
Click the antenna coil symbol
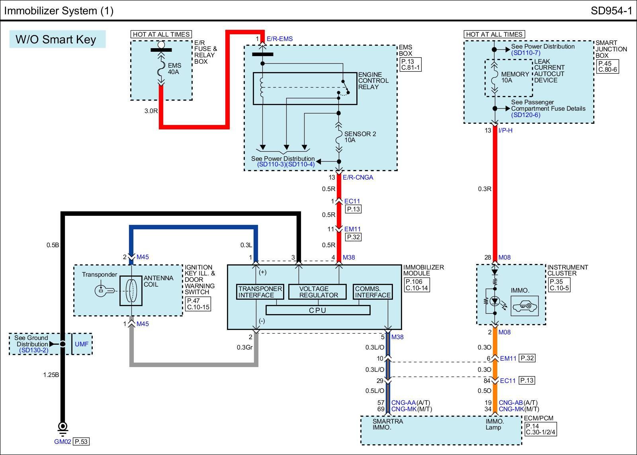point(131,291)
